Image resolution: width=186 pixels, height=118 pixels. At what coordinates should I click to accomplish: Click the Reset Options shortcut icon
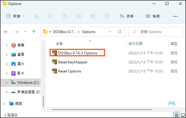pyautogui.click(x=54, y=71)
